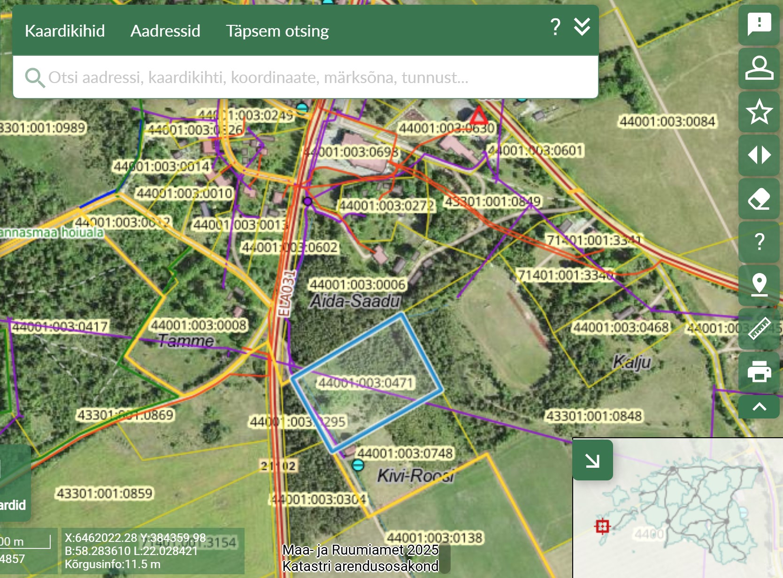Screen dimensions: 783x578
Task: Collapse the overview minimap arrow button
Action: pos(592,460)
